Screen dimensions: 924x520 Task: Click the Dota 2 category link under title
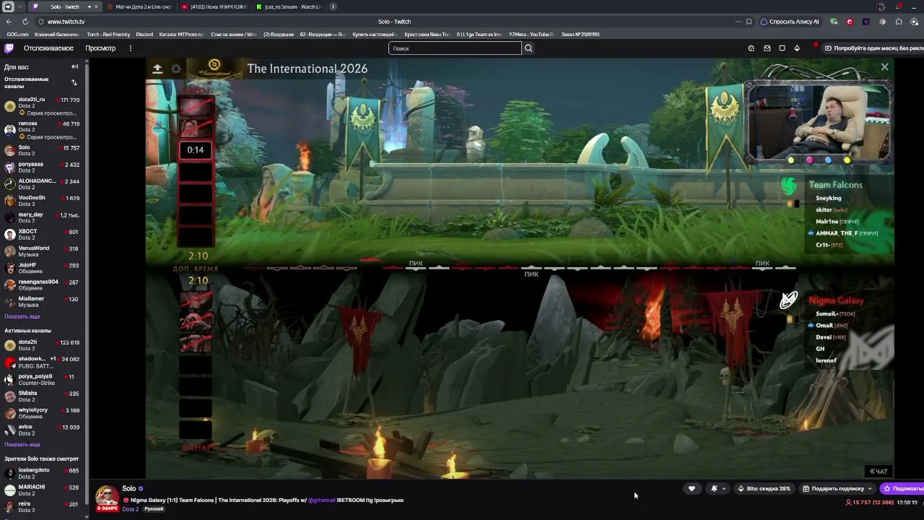click(131, 509)
